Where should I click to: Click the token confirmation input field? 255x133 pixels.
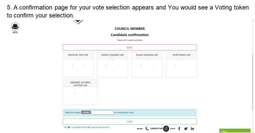click(x=103, y=112)
